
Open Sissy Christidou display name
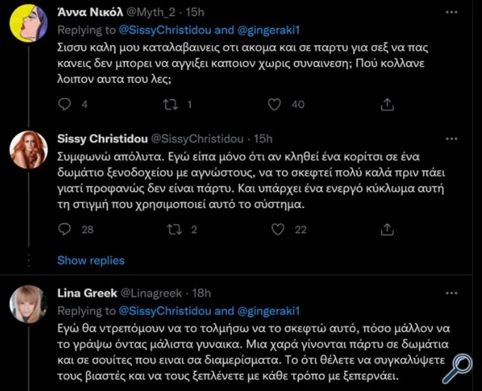tap(102, 139)
